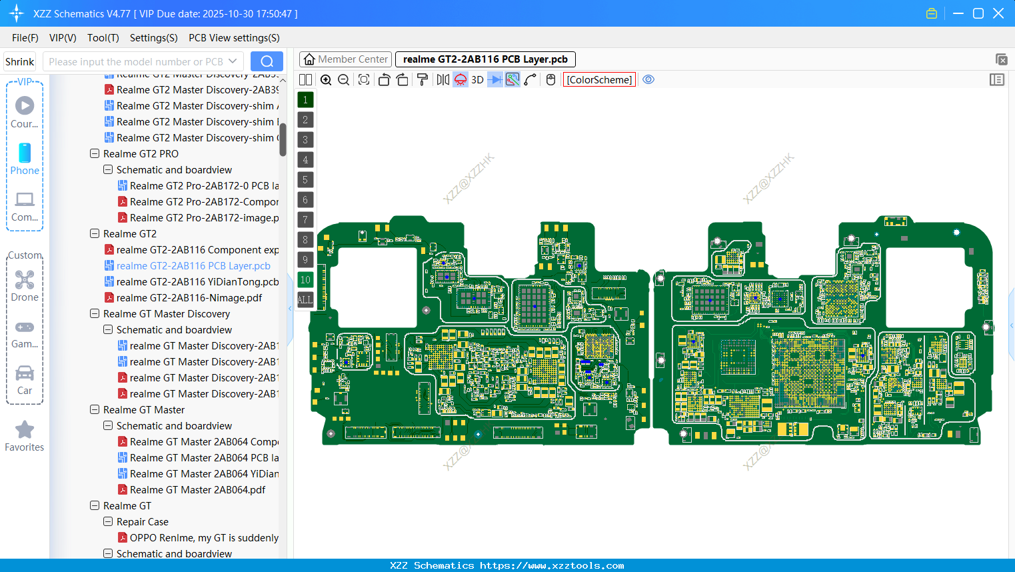Open the ColorScheme picker
The width and height of the screenshot is (1015, 572).
(x=599, y=80)
